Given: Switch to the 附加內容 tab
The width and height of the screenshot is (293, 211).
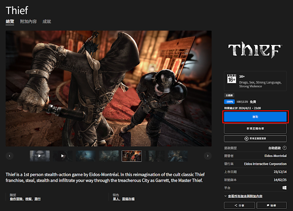Looking at the screenshot, I should click(28, 22).
